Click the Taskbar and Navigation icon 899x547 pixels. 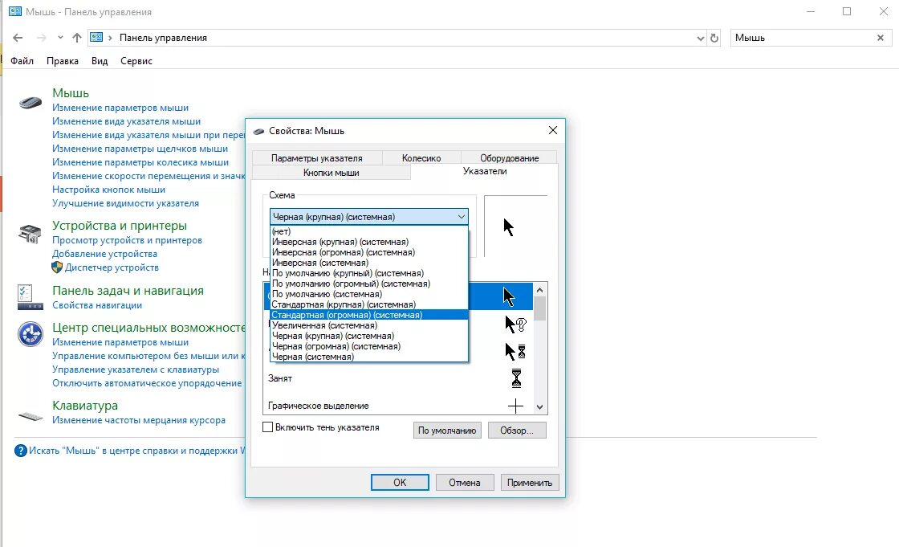click(x=30, y=297)
